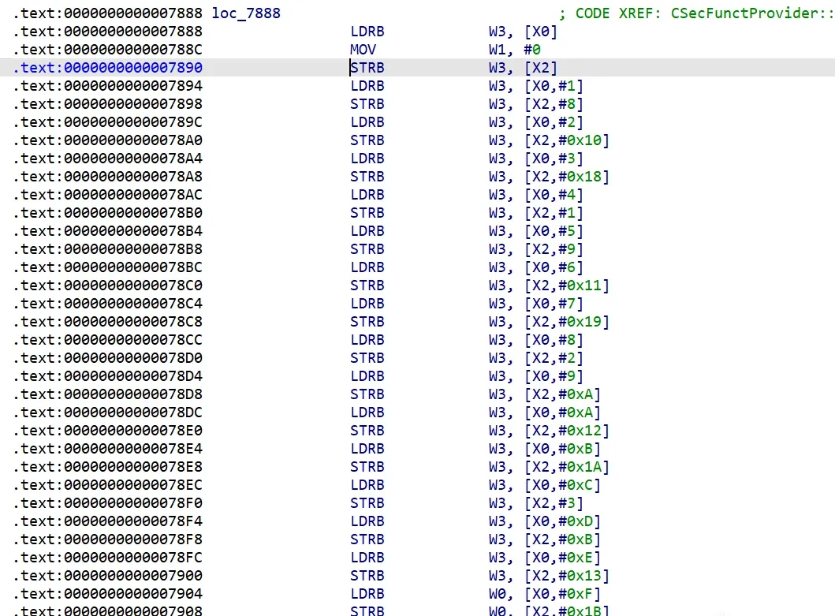
Task: Click address .text:00000000000078E4
Action: coord(107,448)
